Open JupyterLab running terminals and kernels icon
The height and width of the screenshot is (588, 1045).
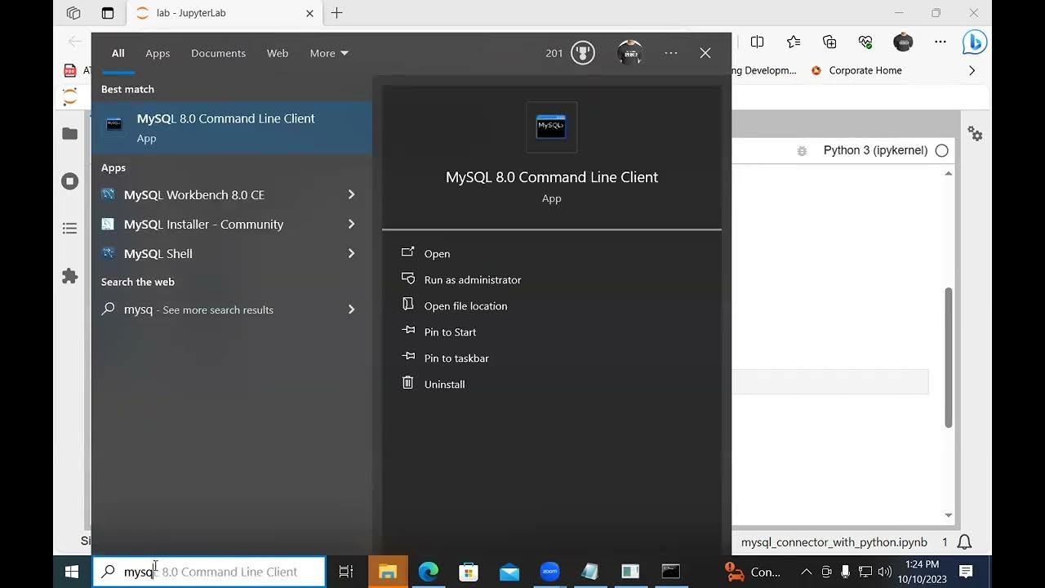pos(70,180)
